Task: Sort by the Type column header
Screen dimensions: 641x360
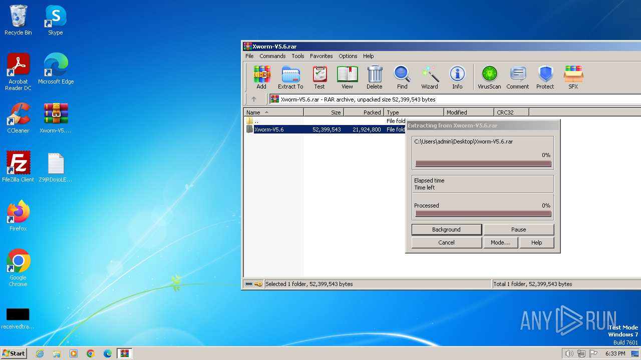Action: [x=414, y=112]
